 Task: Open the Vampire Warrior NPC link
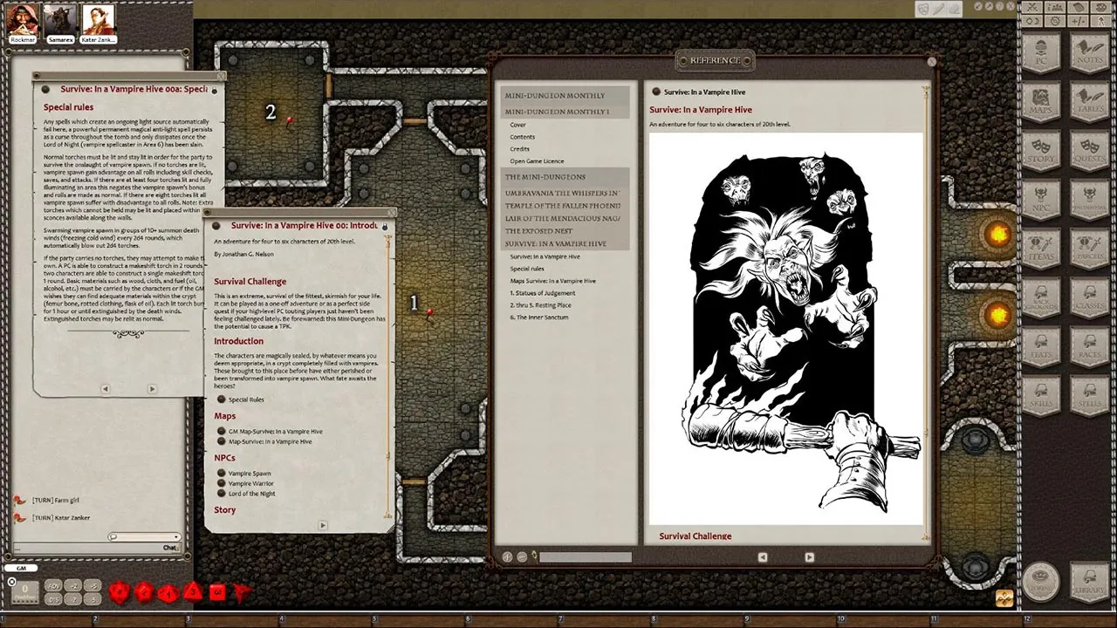[251, 483]
